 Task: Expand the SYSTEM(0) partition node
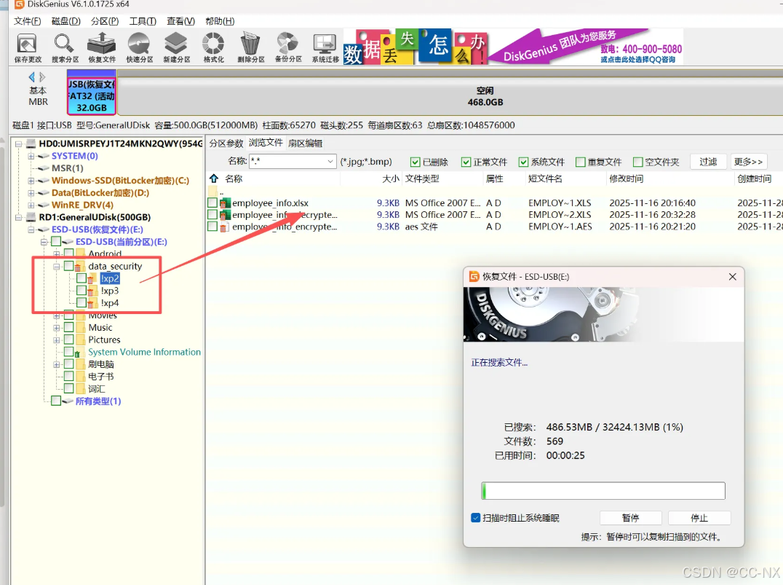coord(31,156)
